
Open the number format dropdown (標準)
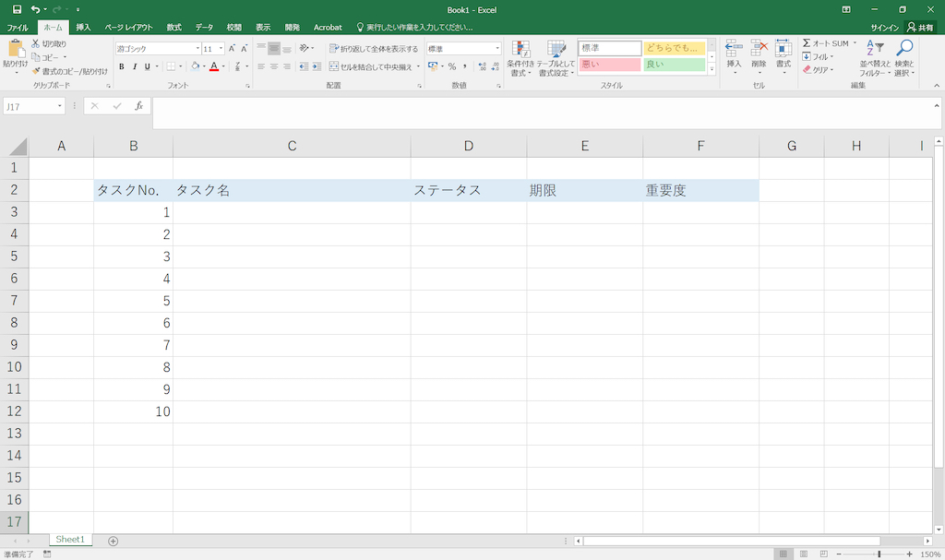pos(497,48)
